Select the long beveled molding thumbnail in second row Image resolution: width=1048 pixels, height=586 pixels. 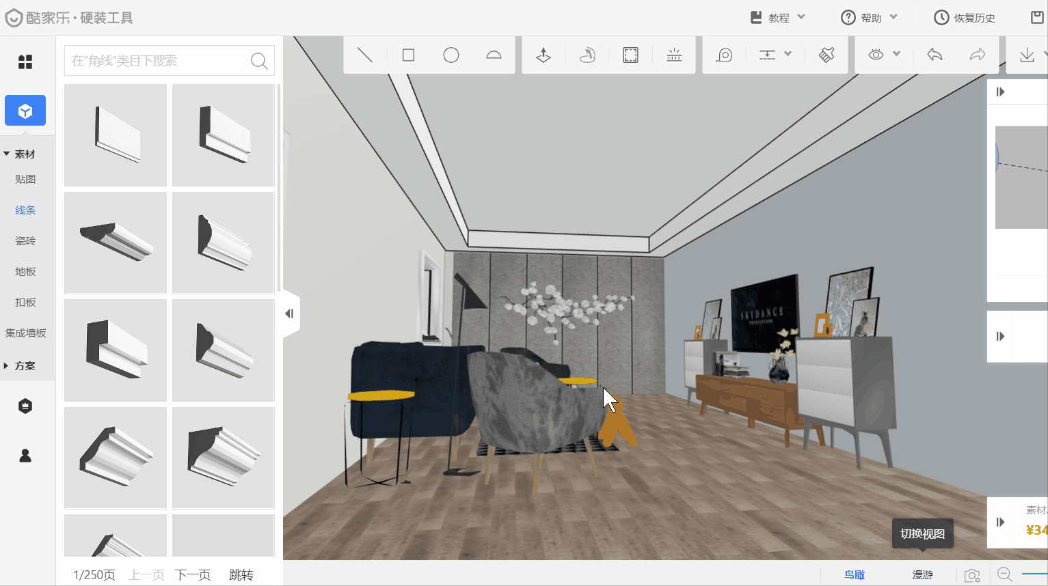tap(116, 242)
